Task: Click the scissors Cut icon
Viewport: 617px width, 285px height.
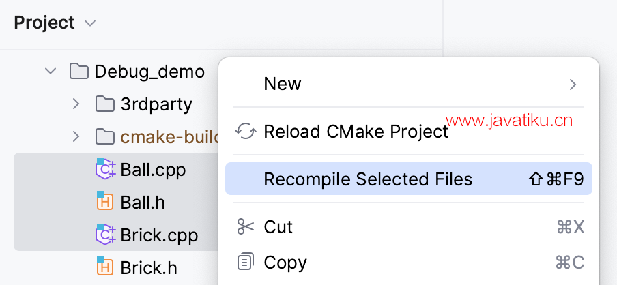Action: tap(246, 227)
